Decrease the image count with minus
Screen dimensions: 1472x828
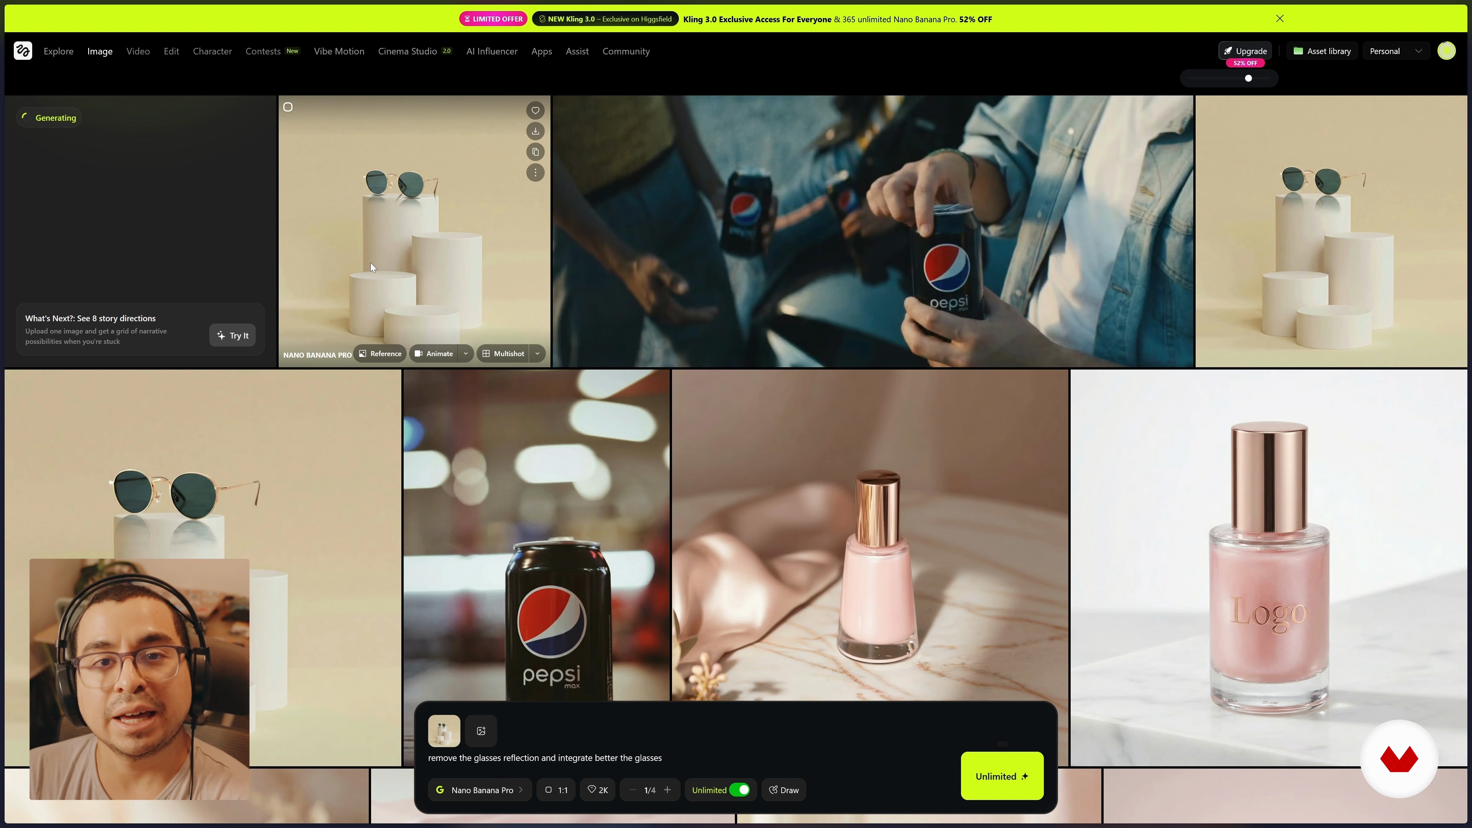[632, 790]
